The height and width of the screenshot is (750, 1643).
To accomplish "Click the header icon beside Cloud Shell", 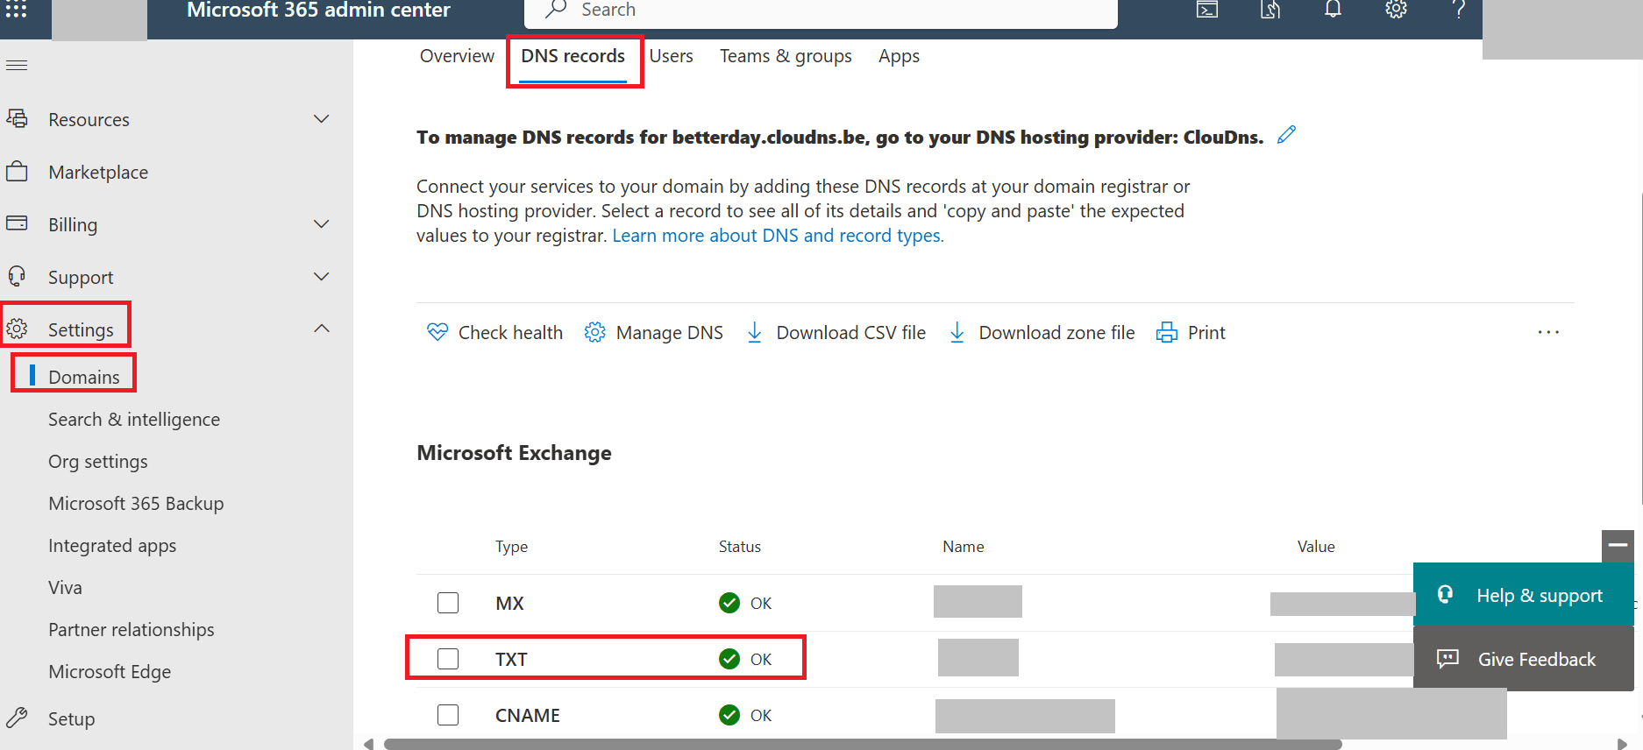I will click(1270, 10).
